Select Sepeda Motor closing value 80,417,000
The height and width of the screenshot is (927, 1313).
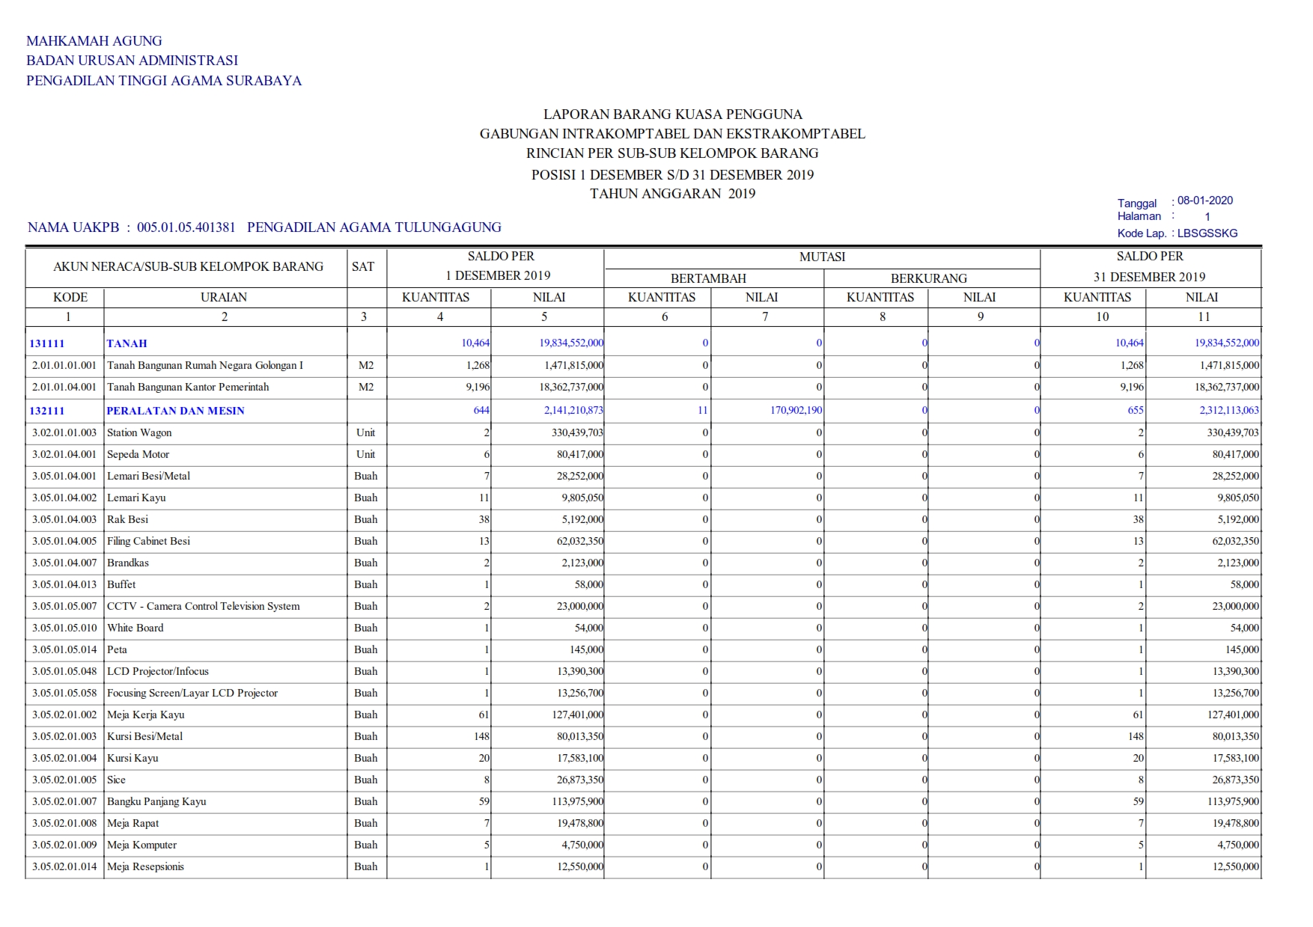tap(1236, 455)
